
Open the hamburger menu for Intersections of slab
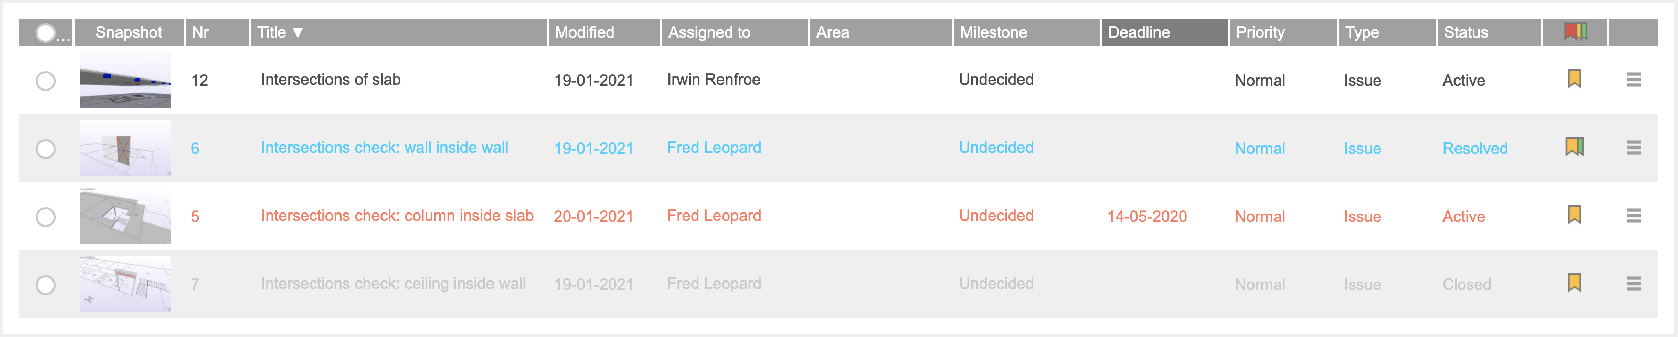click(x=1633, y=80)
